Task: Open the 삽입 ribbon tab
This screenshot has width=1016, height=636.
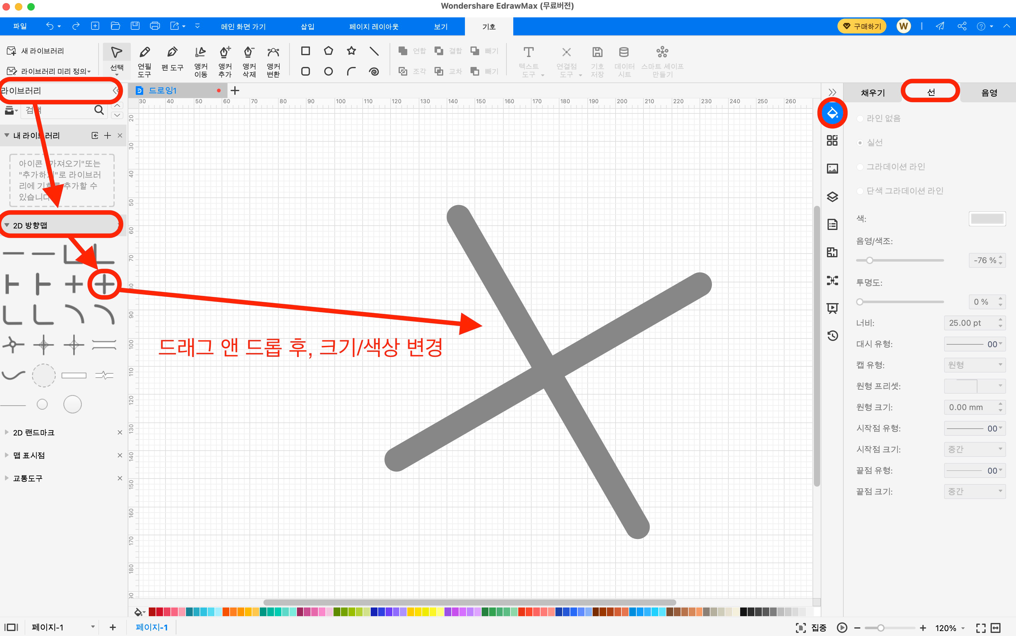Action: [x=307, y=27]
